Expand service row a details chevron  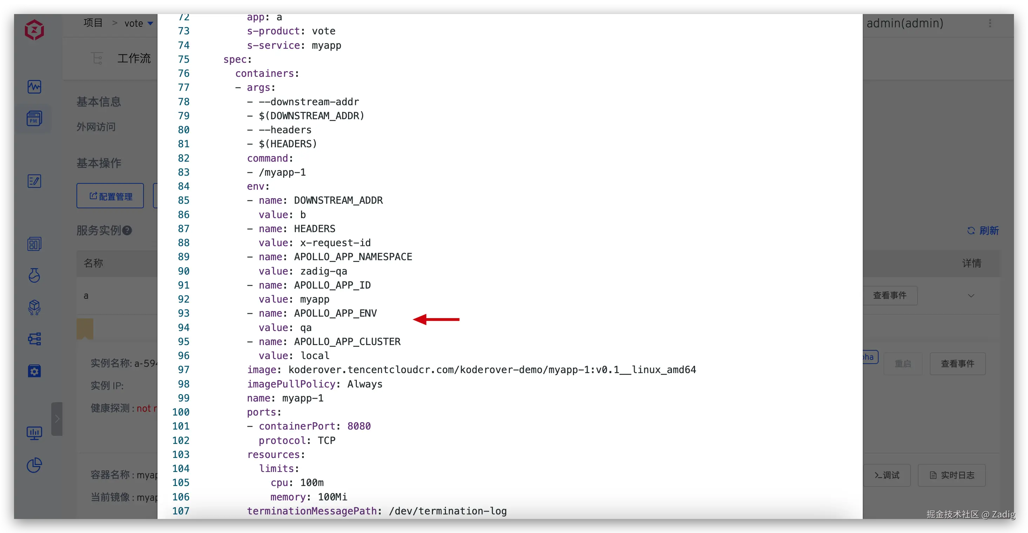point(971,296)
